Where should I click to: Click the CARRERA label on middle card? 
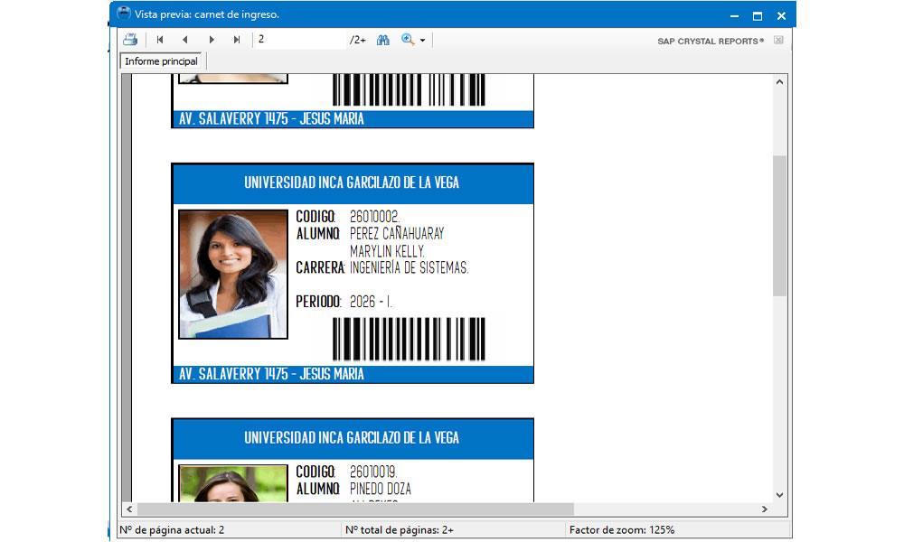(320, 267)
